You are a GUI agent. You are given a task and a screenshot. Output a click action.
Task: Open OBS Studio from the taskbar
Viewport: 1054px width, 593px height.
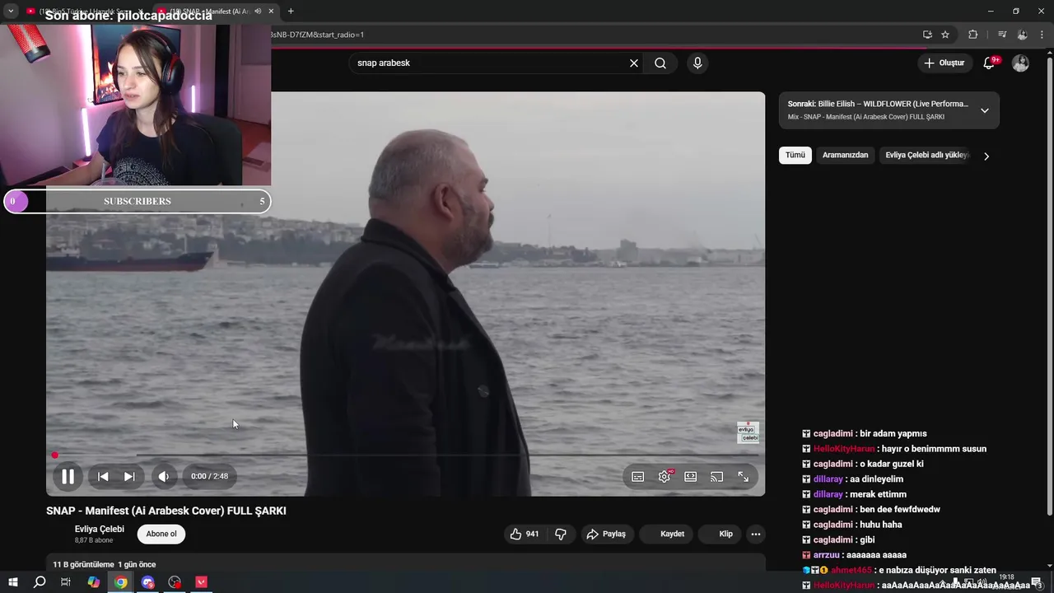pos(175,582)
